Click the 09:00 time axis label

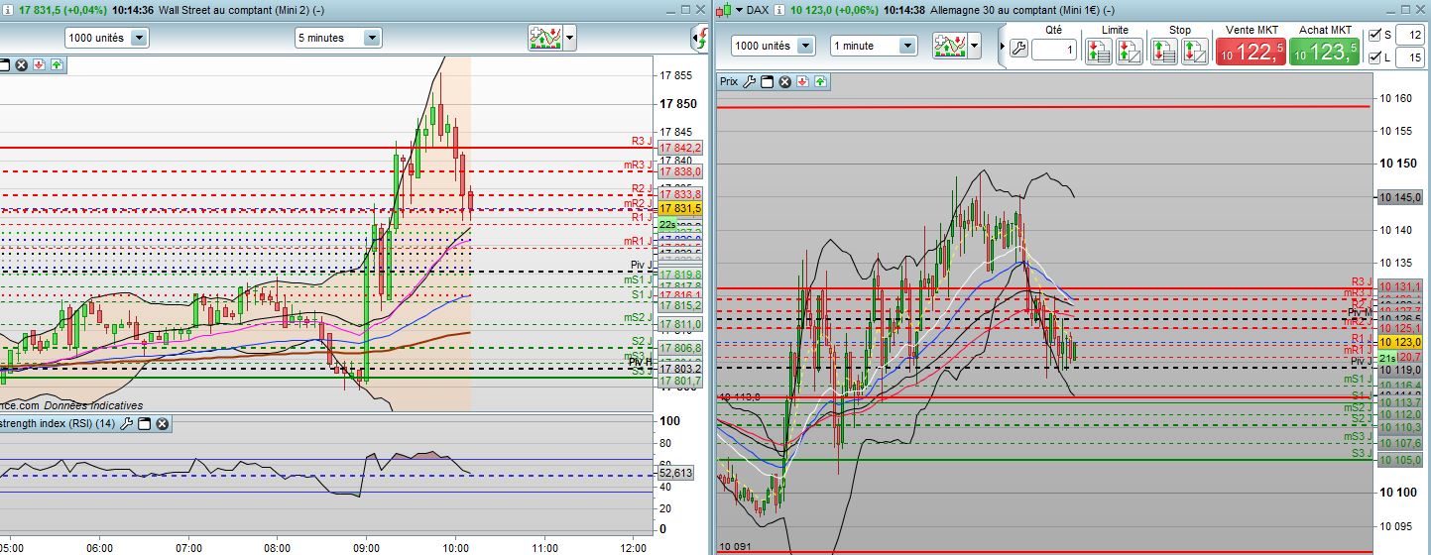(x=366, y=547)
